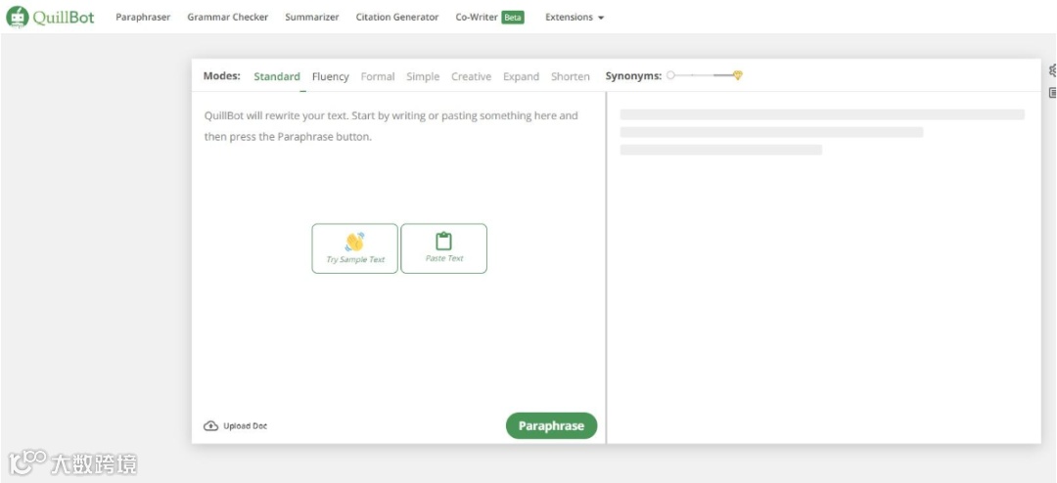This screenshot has height=483, width=1057.
Task: Switch to Expand mode
Action: pyautogui.click(x=521, y=77)
